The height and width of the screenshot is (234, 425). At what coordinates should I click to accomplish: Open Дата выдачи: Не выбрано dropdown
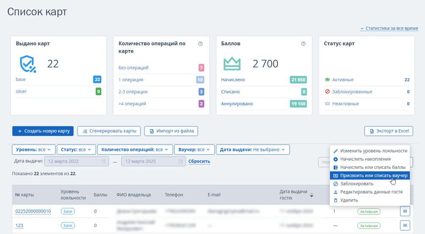click(253, 150)
